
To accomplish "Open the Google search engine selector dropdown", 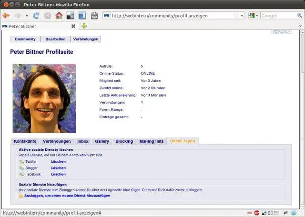I will click(x=254, y=16).
